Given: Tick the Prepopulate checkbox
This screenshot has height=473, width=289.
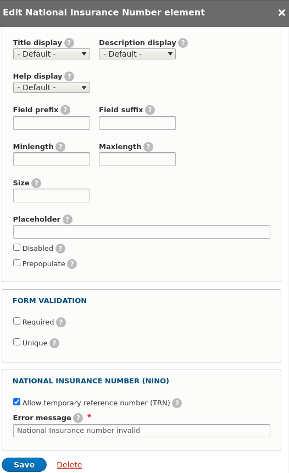Looking at the screenshot, I should (x=17, y=263).
